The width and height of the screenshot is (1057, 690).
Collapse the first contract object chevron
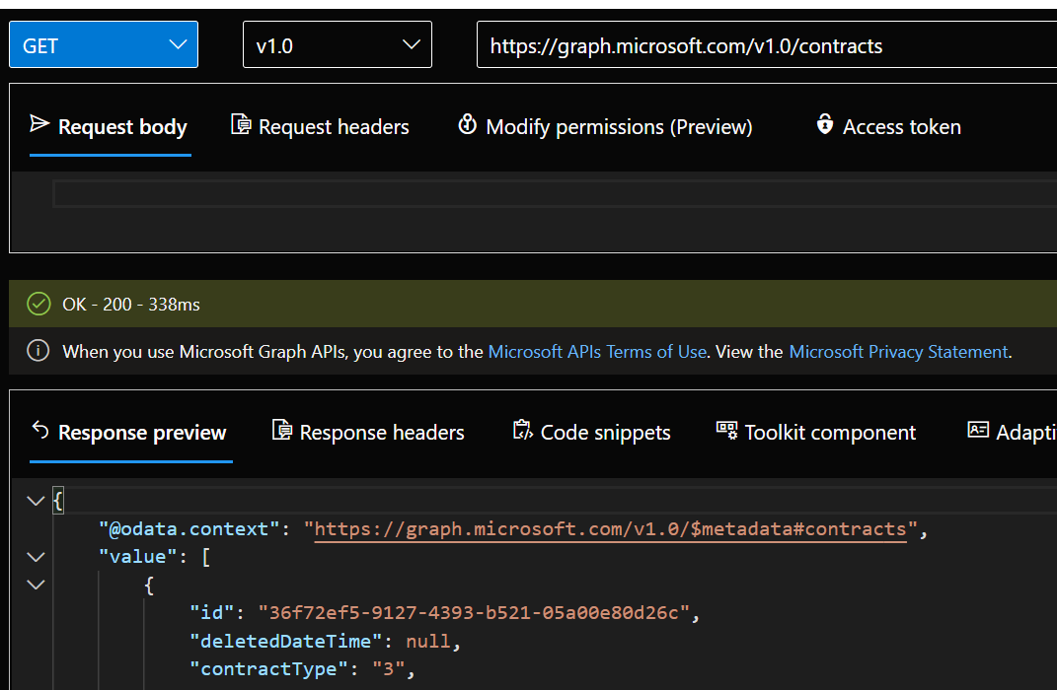(36, 585)
